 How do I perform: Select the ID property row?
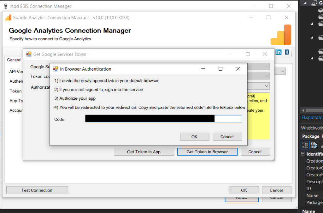pos(314,188)
